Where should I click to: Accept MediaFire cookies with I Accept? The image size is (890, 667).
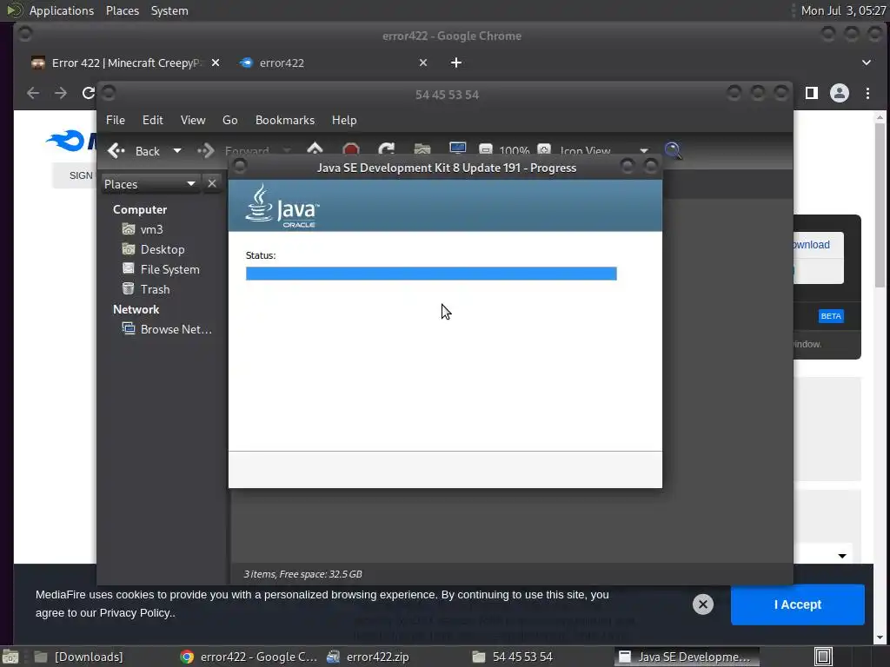tap(798, 604)
